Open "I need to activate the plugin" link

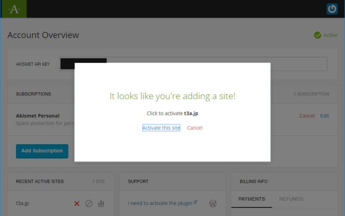162,203
